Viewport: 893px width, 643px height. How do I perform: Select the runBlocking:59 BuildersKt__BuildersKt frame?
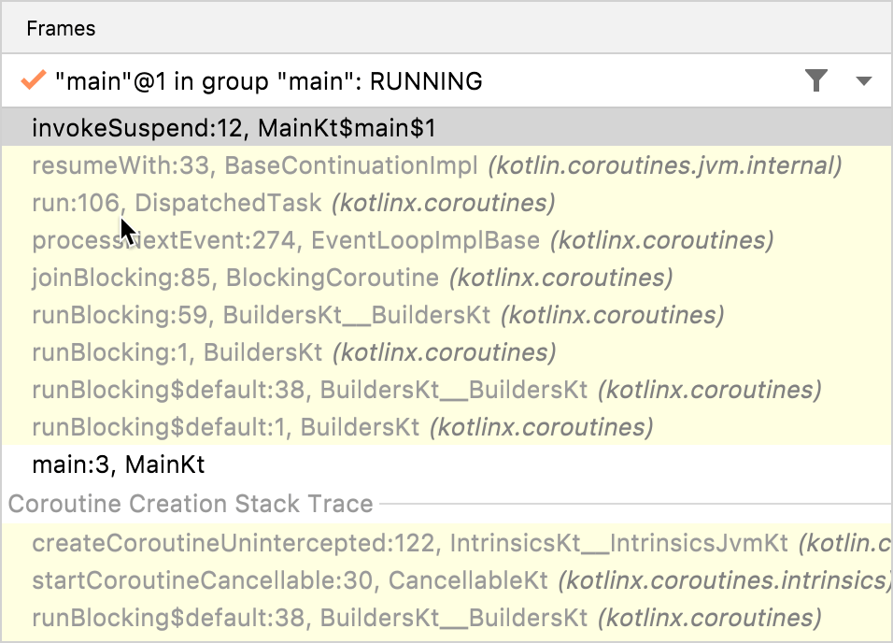(x=280, y=315)
